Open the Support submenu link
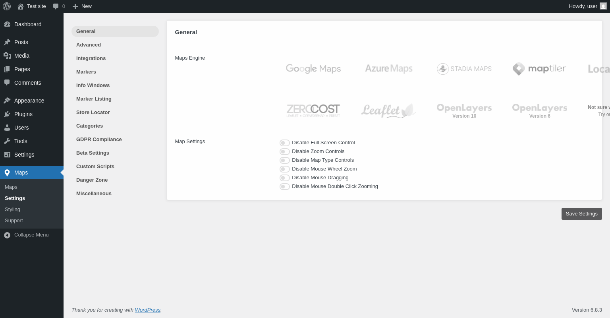This screenshot has width=610, height=318. click(32, 221)
